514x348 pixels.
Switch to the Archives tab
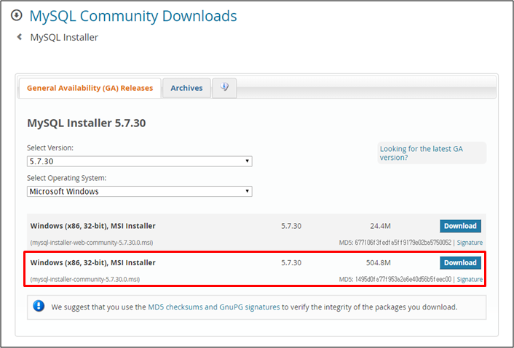(186, 88)
